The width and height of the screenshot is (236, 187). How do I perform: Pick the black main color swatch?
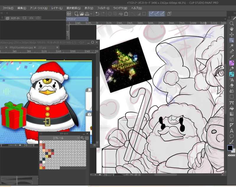click(230, 148)
